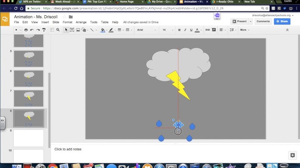Screen dimensions: 300x168
Task: Toggle Bold formatting
Action: [x=179, y=30]
